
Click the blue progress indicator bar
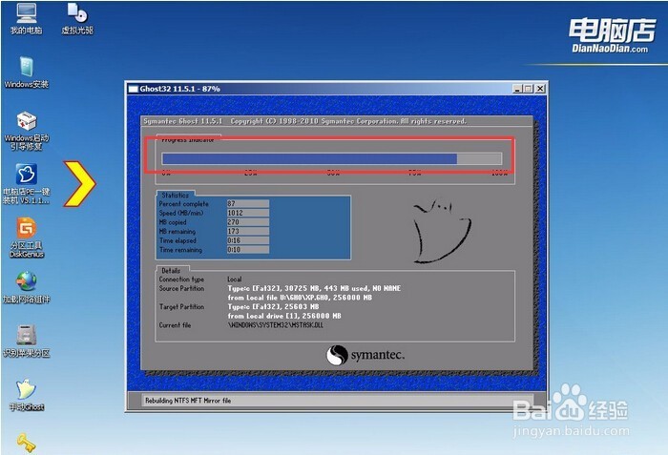click(x=331, y=159)
